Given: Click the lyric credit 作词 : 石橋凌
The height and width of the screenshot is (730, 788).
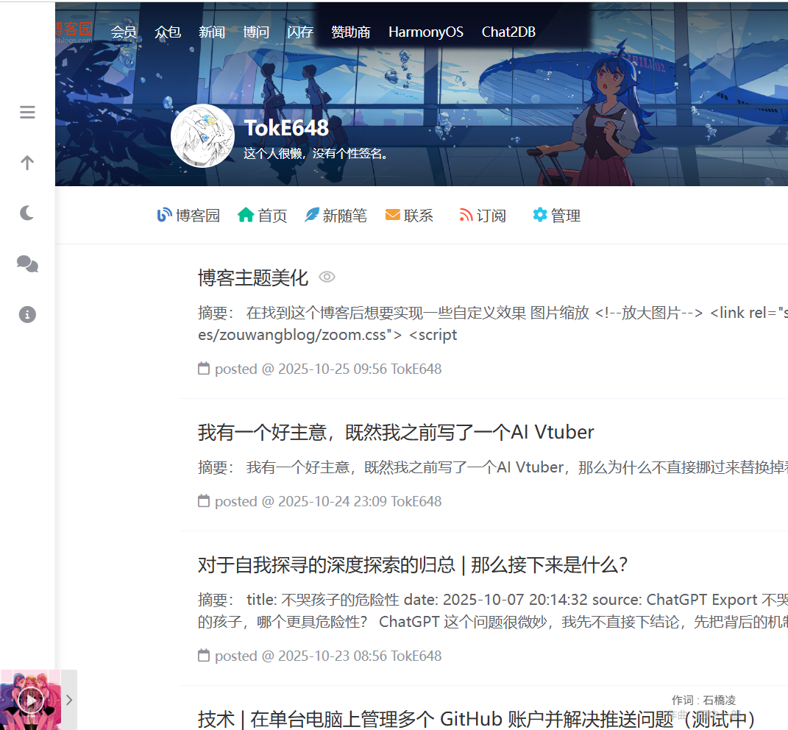Looking at the screenshot, I should pyautogui.click(x=703, y=700).
